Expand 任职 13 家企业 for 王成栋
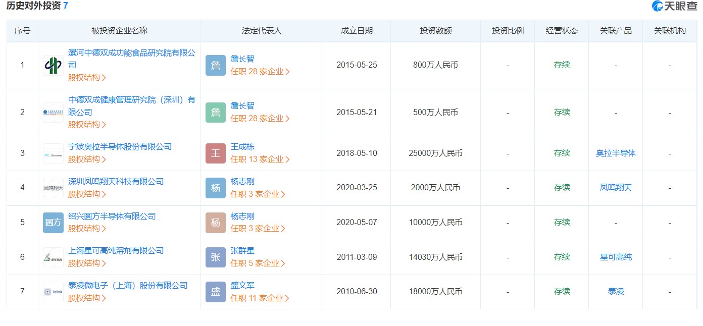 click(x=260, y=159)
